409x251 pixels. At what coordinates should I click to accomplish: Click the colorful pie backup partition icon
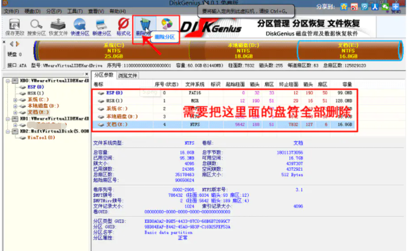pyautogui.click(x=166, y=24)
